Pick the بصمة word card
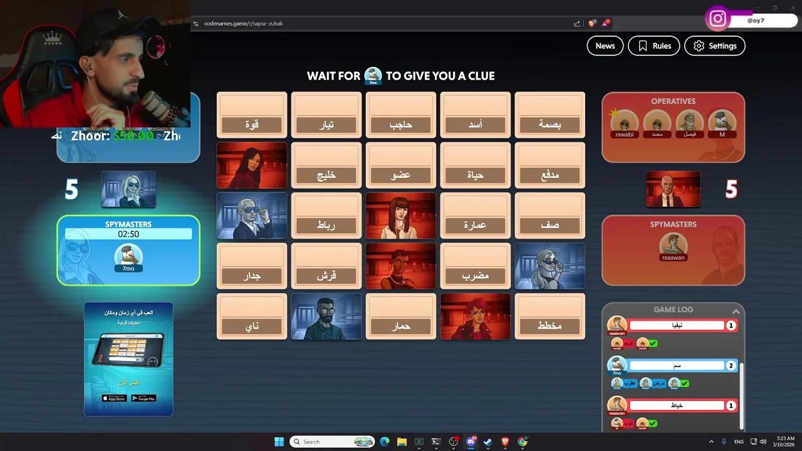The image size is (802, 451). pyautogui.click(x=550, y=115)
